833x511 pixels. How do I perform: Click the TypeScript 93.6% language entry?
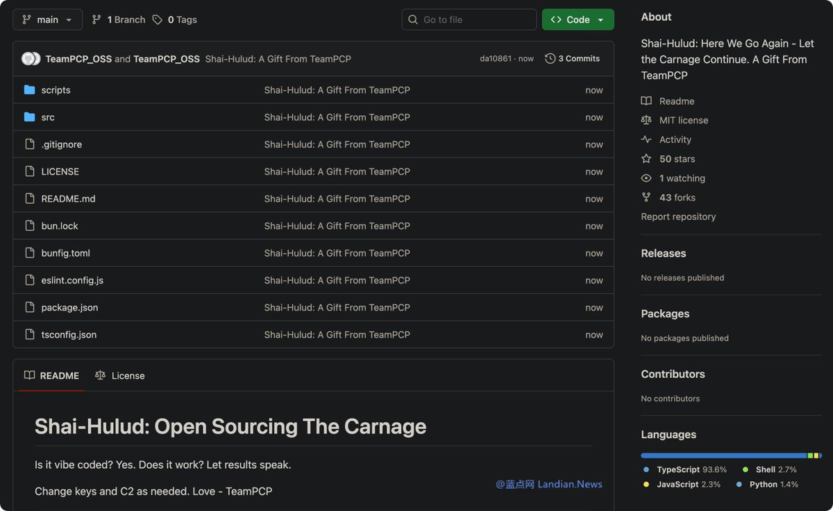tap(685, 470)
